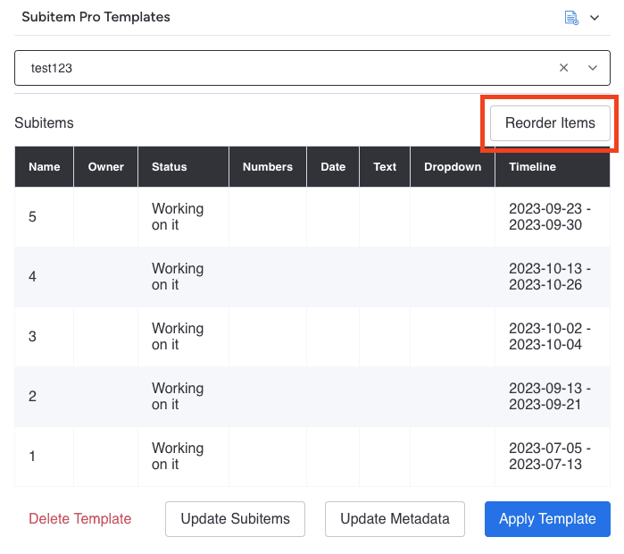Click timeline 2023-10-13 - 2023-10-26
Screen dimensions: 624x554
pos(550,276)
